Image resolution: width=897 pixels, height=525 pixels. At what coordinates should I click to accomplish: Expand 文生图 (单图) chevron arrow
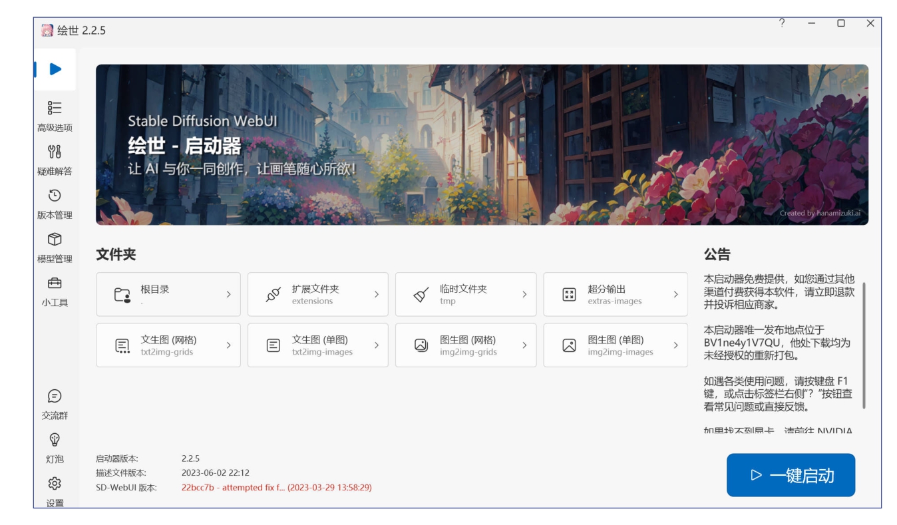pyautogui.click(x=377, y=345)
